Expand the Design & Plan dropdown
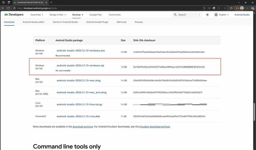Image resolution: width=256 pixels, height=150 pixels. pos(58,15)
